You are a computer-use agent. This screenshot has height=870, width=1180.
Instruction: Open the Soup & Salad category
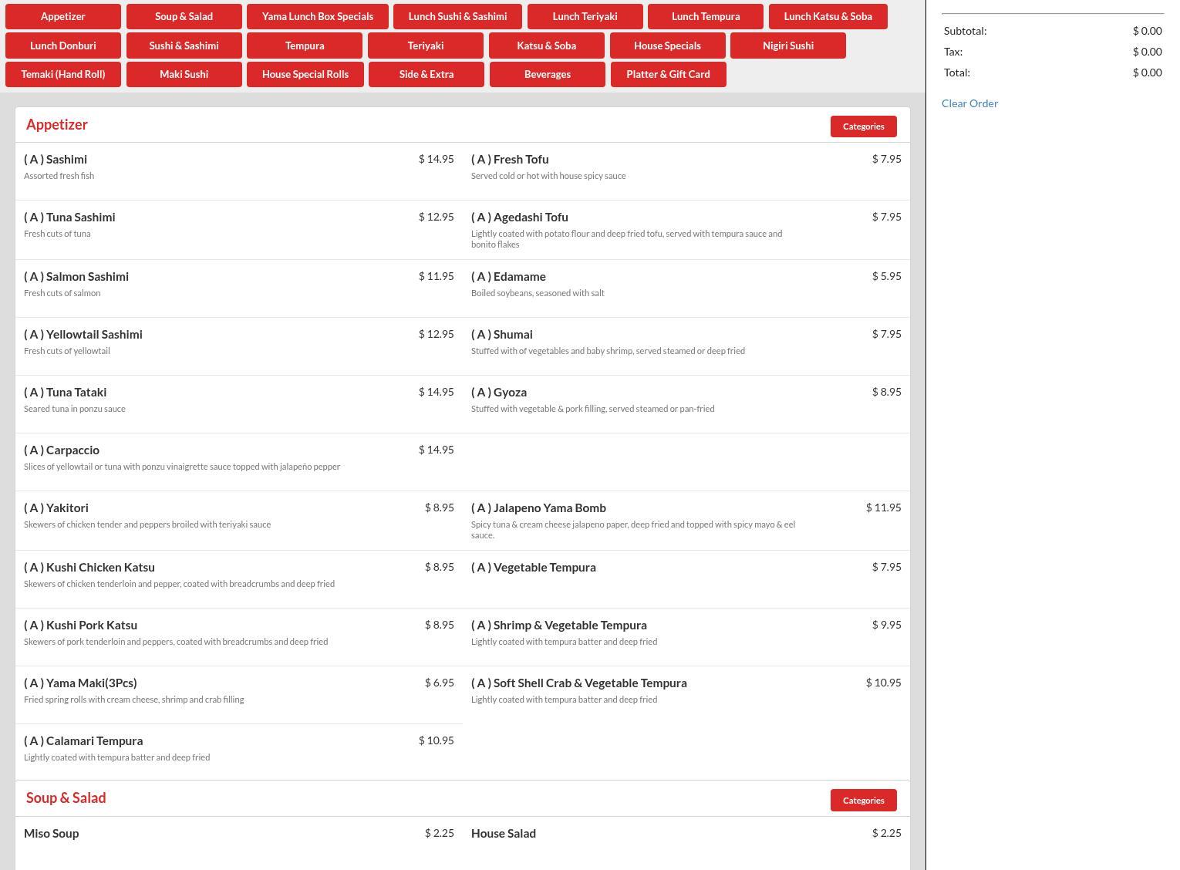184,16
